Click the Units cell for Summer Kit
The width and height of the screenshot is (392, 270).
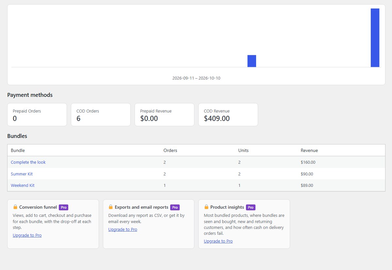pos(239,174)
